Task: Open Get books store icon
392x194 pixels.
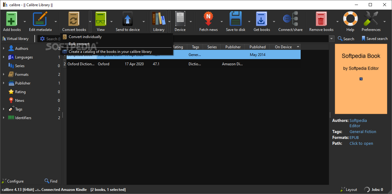Action: 262,19
